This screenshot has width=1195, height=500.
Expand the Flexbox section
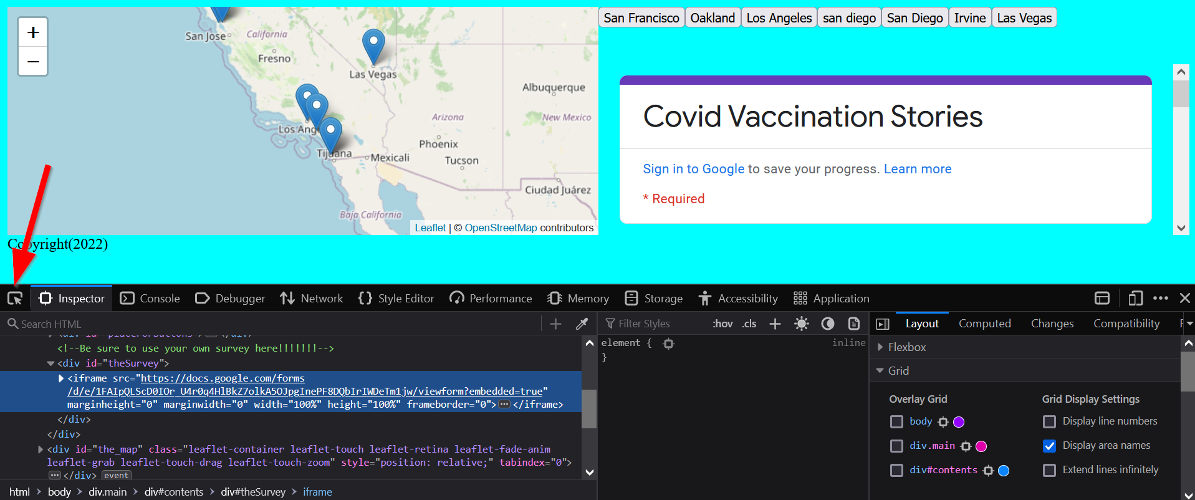pyautogui.click(x=880, y=347)
